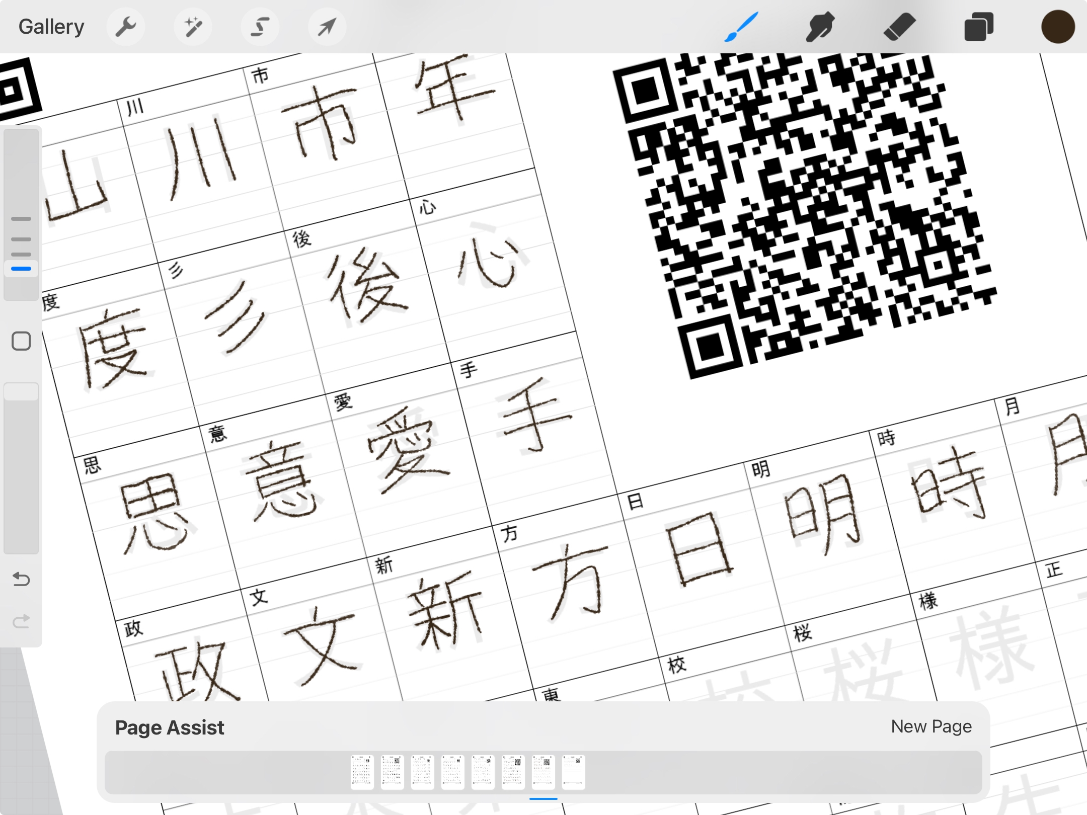Return to the Gallery

(51, 26)
